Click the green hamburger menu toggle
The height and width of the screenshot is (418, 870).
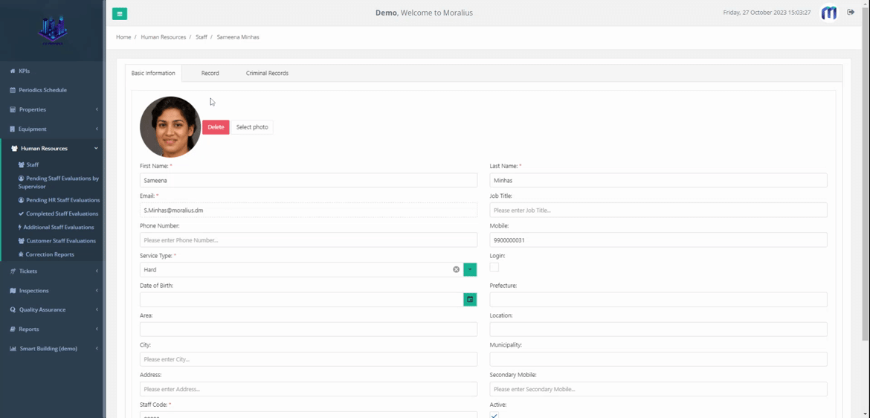pos(120,13)
